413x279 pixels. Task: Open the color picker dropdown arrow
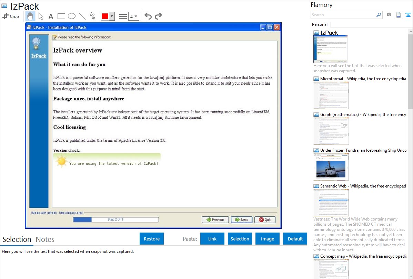pyautogui.click(x=112, y=16)
